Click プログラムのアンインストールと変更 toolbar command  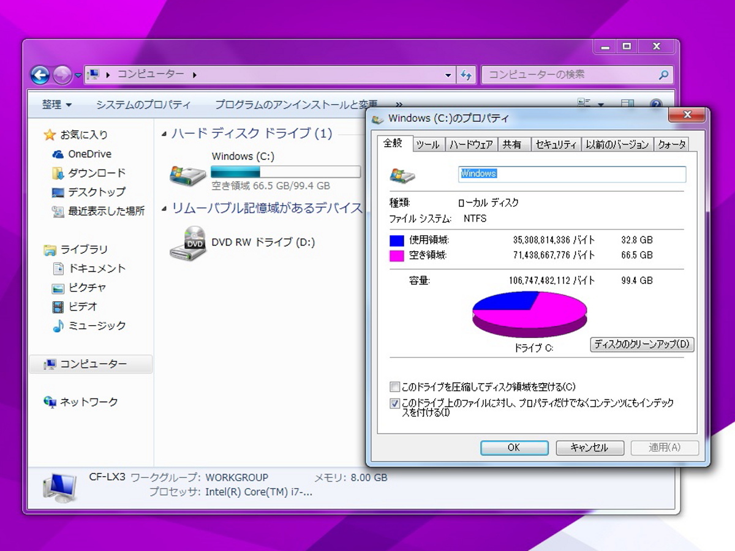click(x=296, y=105)
